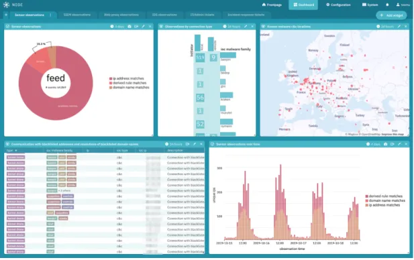The height and width of the screenshot is (260, 414).
Task: Switch to Incident response tickets tab
Action: point(246,15)
